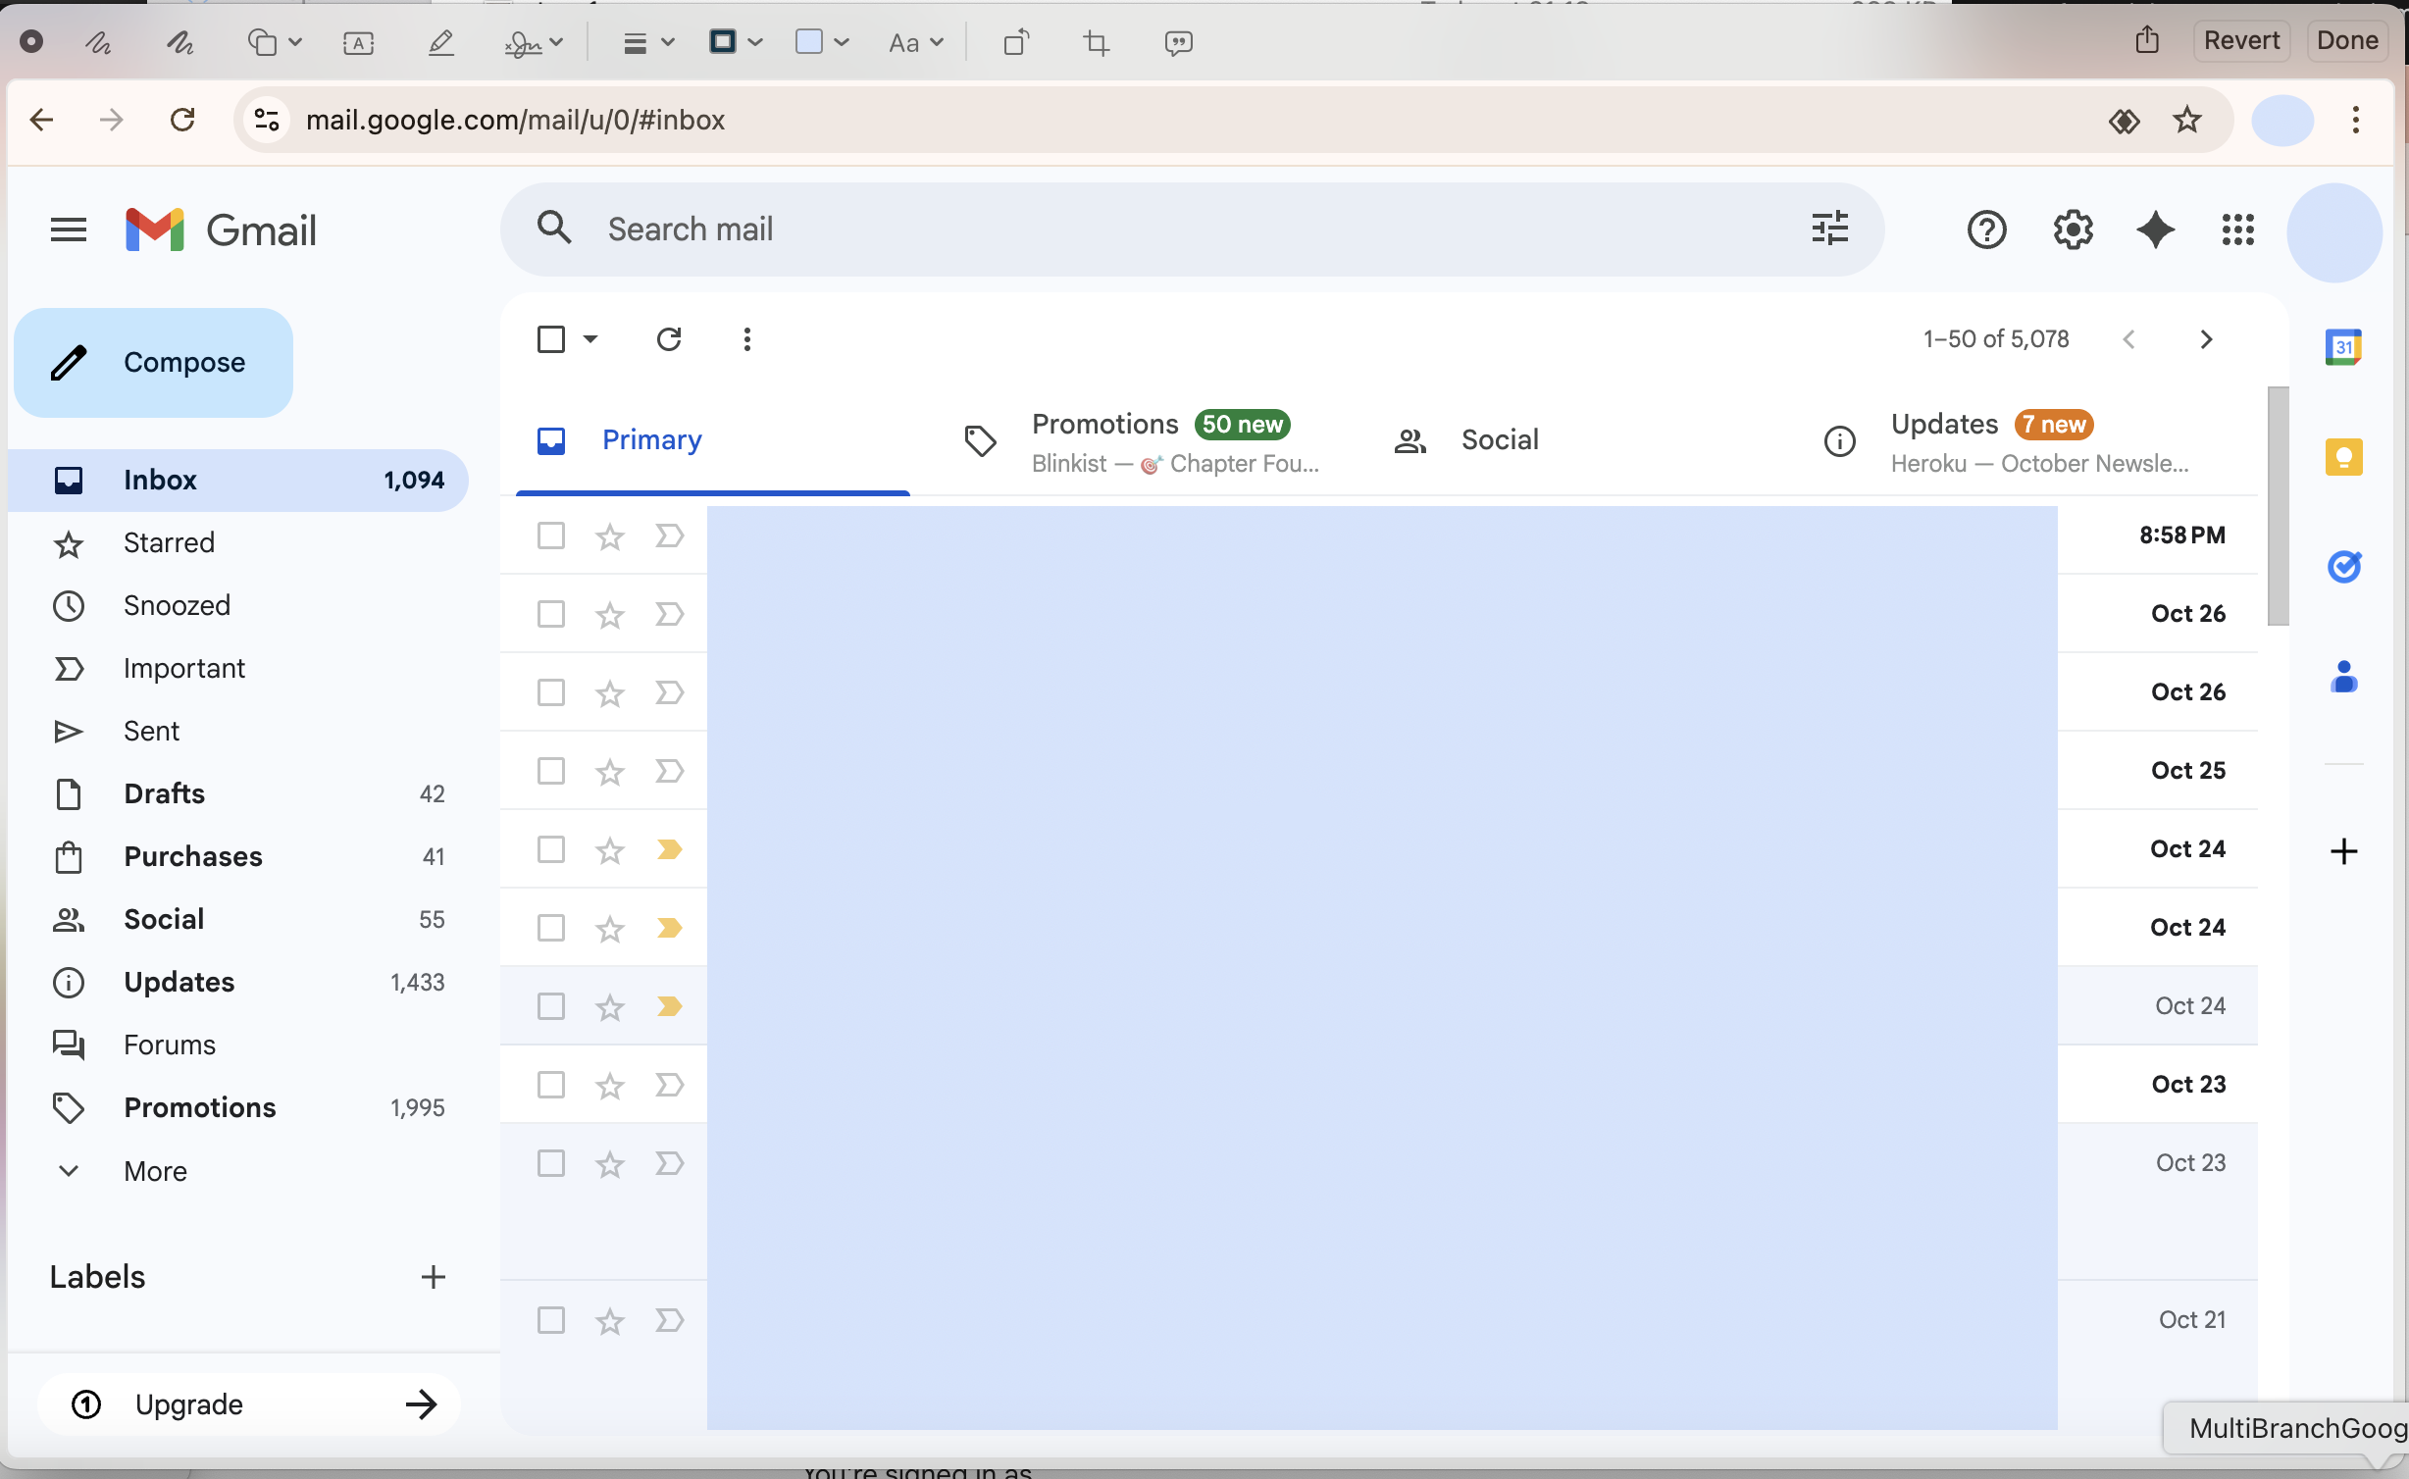
Task: Expand the More labels section
Action: click(x=155, y=1170)
